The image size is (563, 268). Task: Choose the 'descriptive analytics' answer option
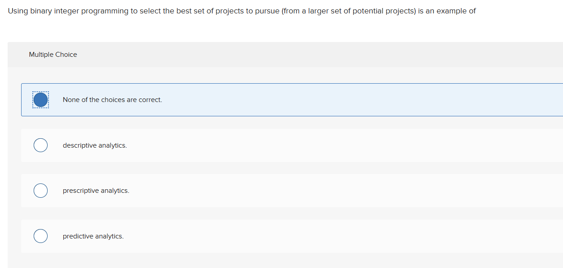point(94,145)
